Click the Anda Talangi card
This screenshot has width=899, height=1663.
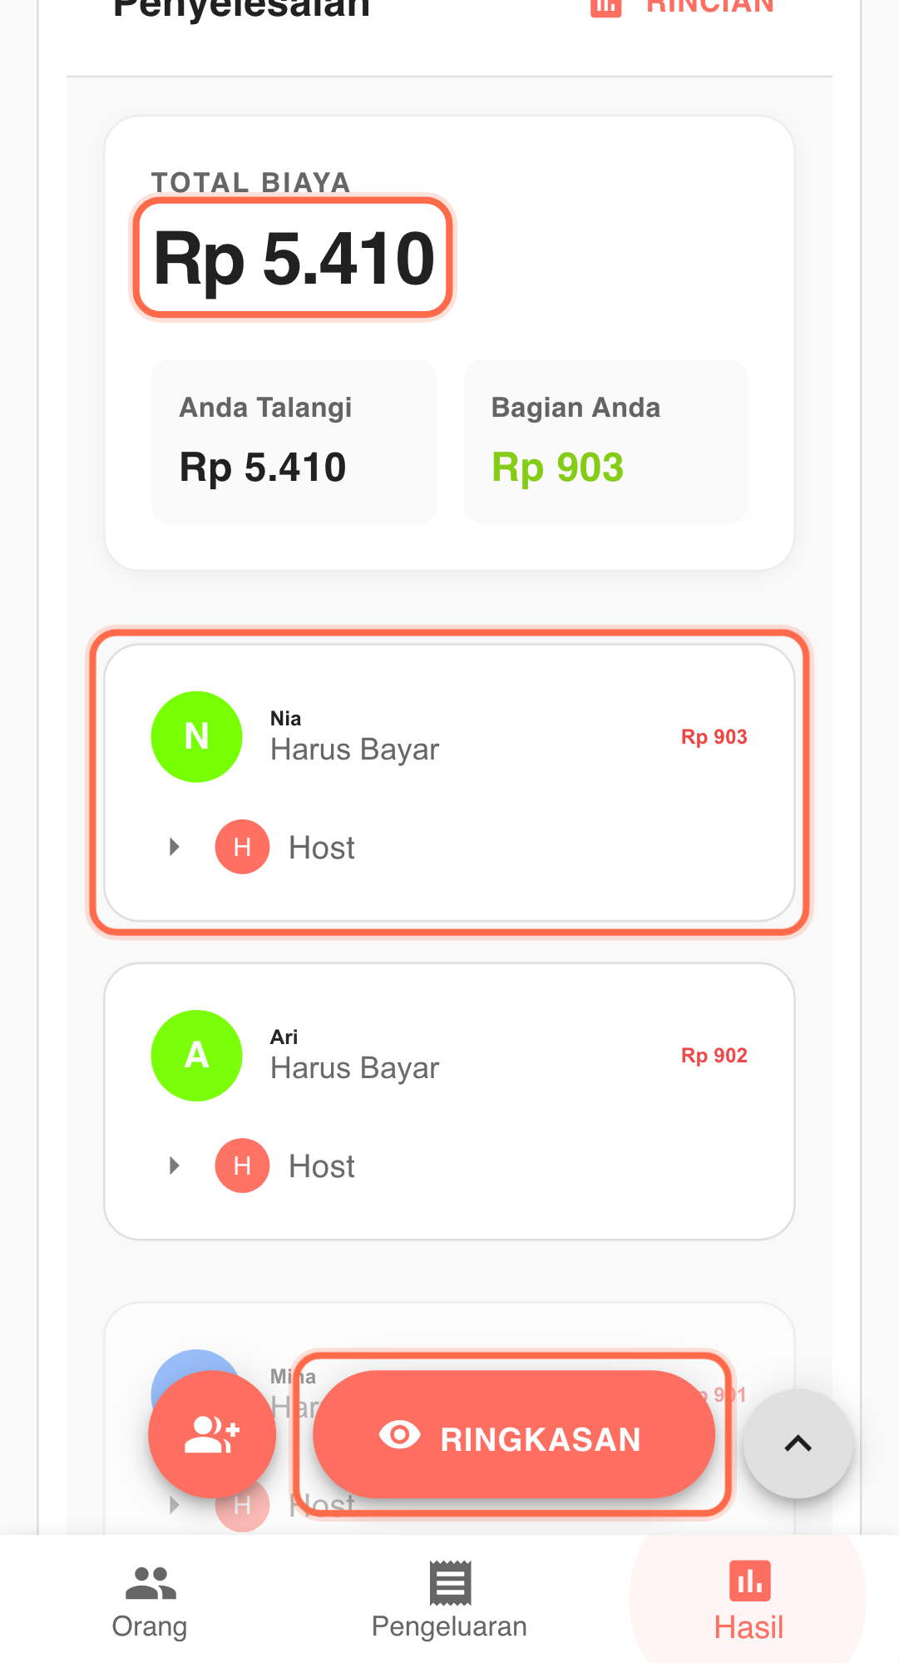coord(293,441)
